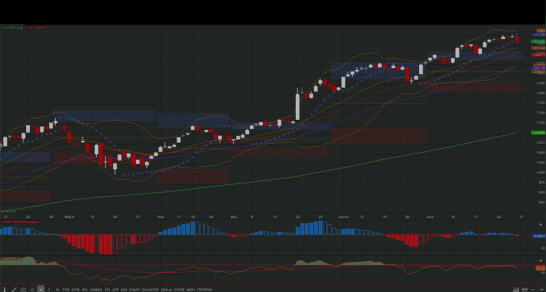
Task: Open the data table grid icon
Action: [23, 290]
